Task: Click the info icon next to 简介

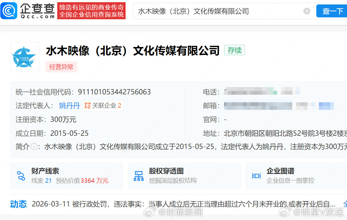Action: coord(34,146)
